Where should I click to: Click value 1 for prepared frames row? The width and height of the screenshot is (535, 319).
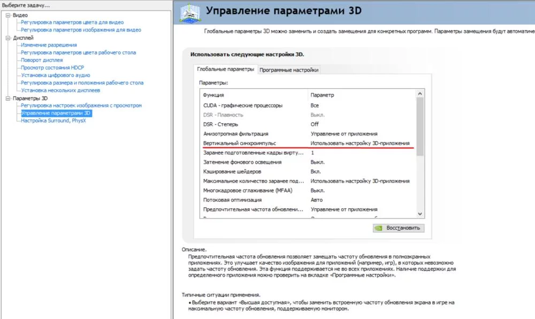(312, 153)
